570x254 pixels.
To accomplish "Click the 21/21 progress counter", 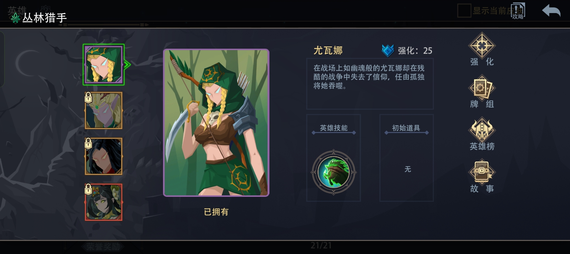I will point(321,245).
